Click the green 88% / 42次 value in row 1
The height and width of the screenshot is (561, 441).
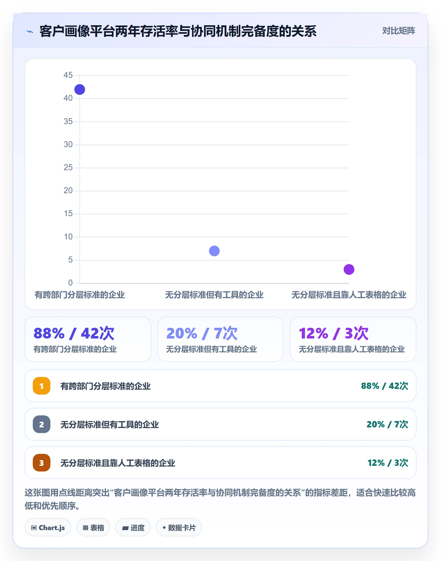385,386
